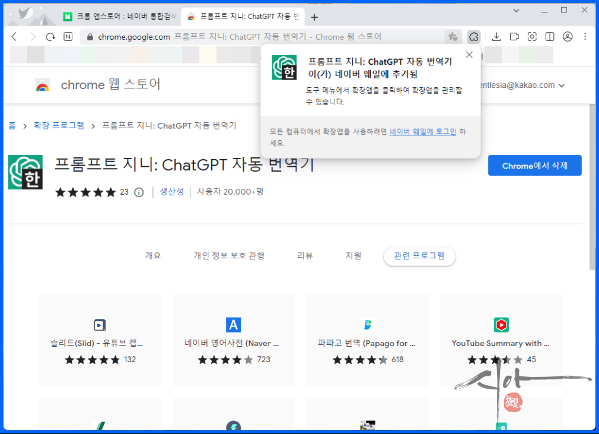Open the profile account icon
The image size is (599, 434).
[568, 37]
